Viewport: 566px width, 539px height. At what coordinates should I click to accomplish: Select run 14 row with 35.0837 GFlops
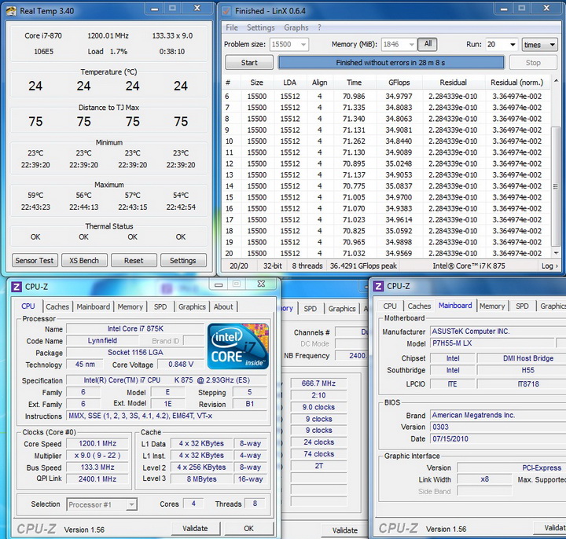(387, 186)
